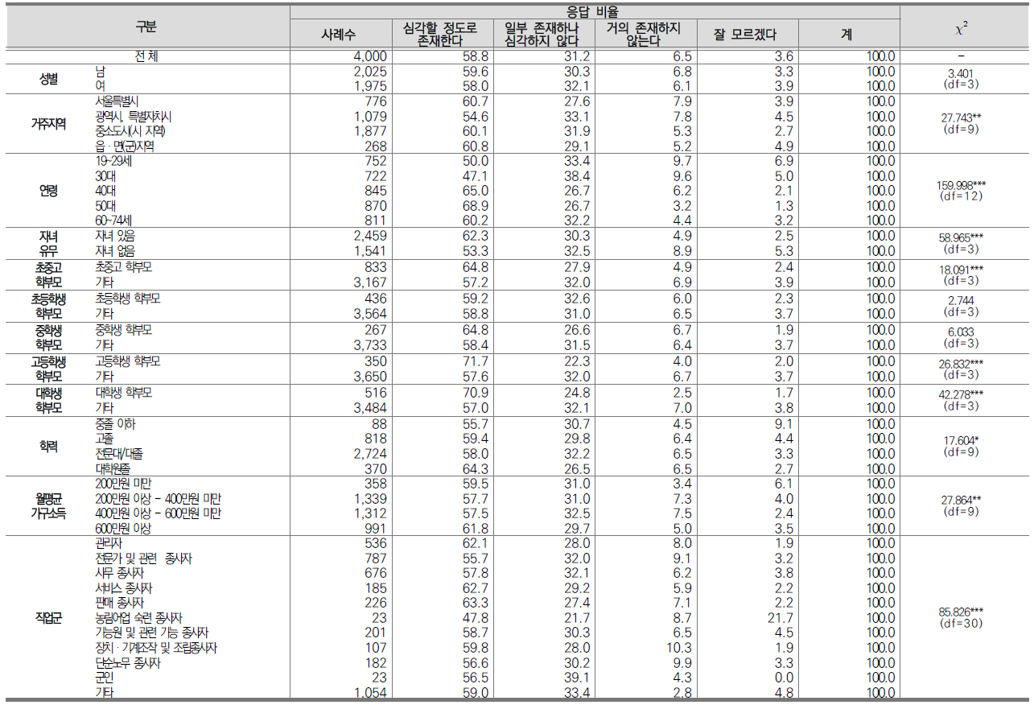Click the '자녀 있음' row label
Image resolution: width=1034 pixels, height=709 pixels.
115,236
